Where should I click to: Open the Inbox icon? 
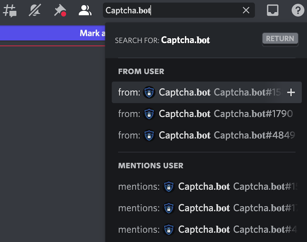point(272,10)
